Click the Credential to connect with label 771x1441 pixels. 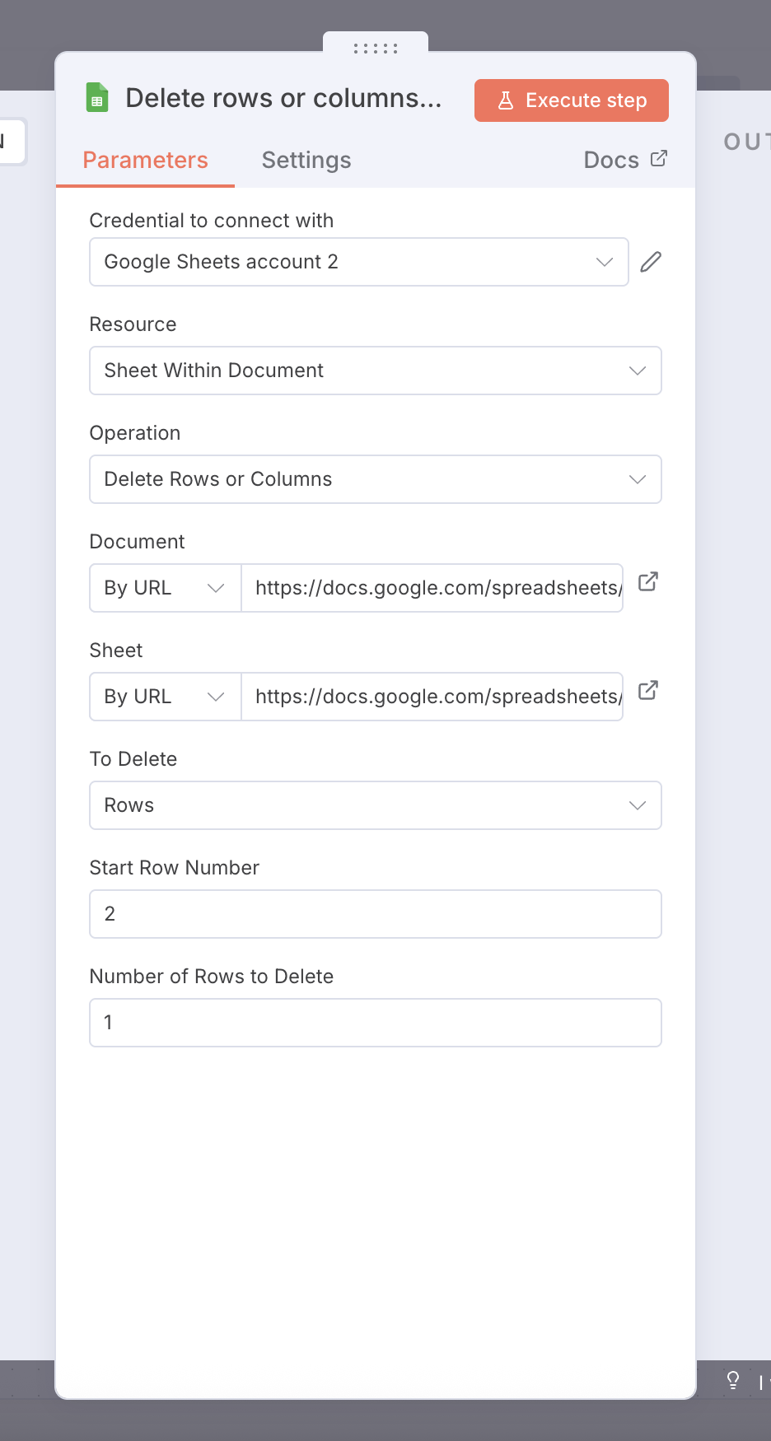point(212,221)
